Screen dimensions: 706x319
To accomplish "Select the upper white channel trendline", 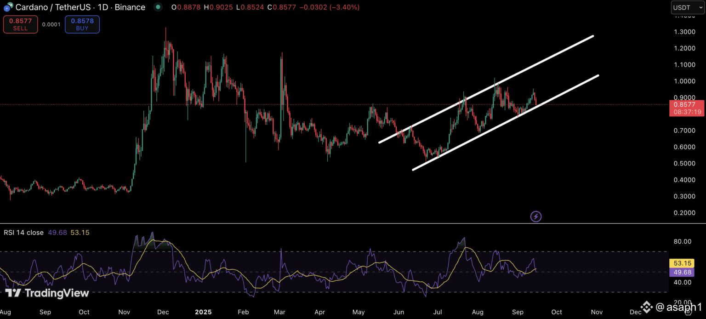I will click(x=486, y=89).
